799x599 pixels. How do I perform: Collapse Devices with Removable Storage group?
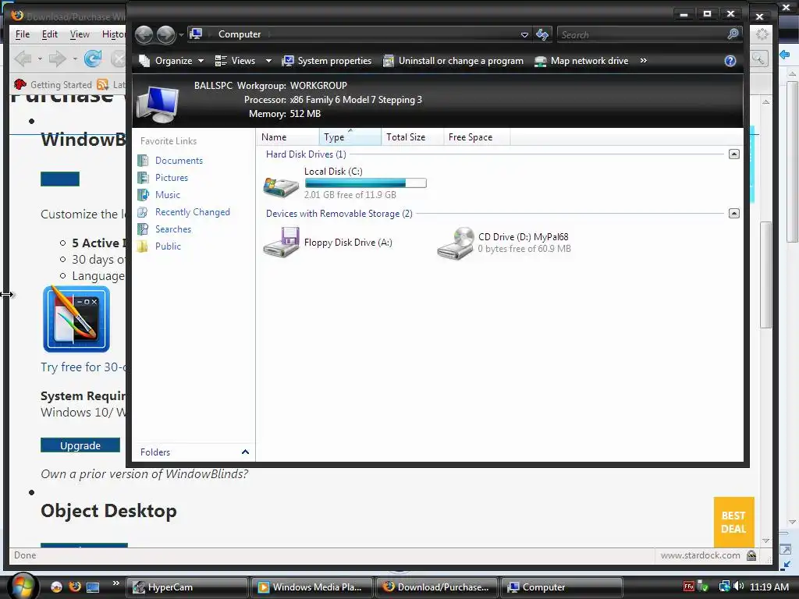(x=733, y=214)
